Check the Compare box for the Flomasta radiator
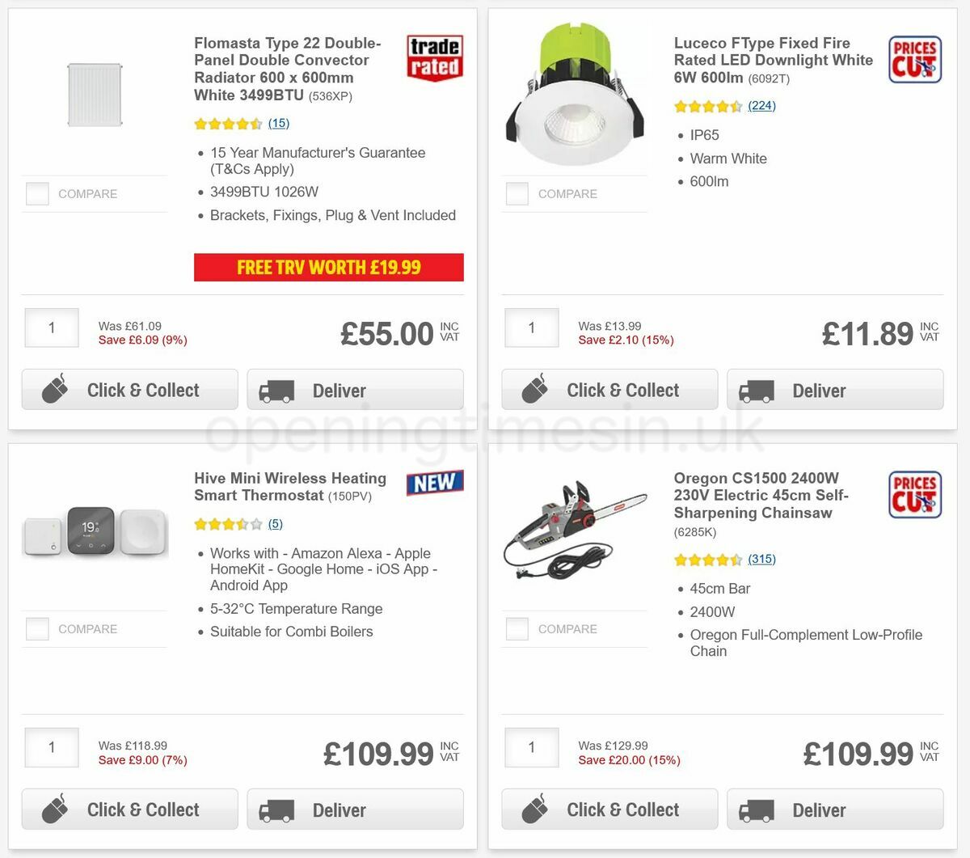 (37, 193)
